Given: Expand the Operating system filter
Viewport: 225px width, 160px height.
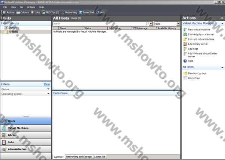Looking at the screenshot, I should [48, 94].
